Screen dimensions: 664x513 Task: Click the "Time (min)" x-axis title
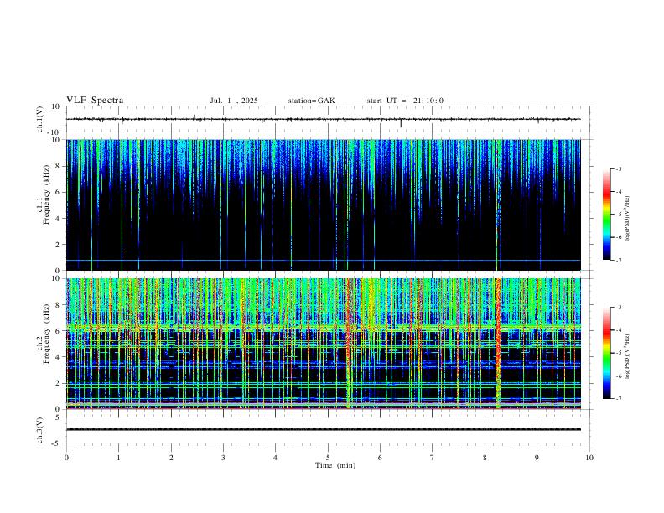pos(335,465)
